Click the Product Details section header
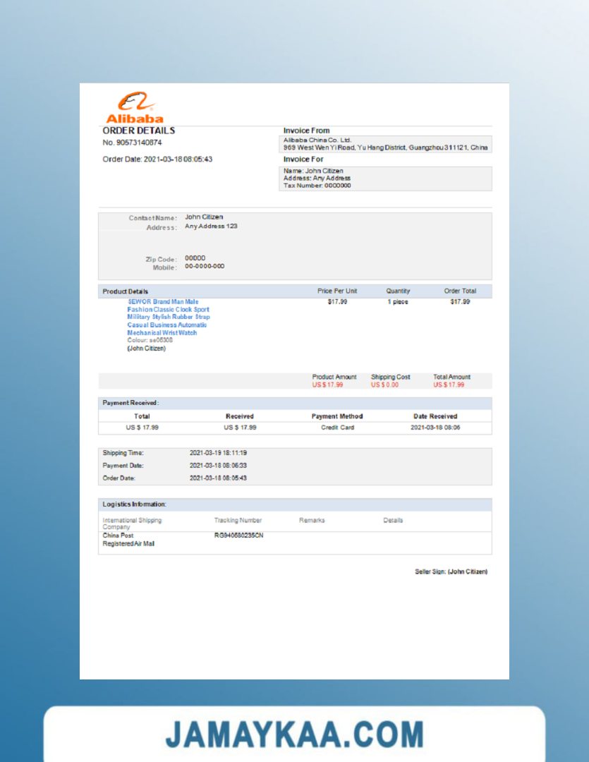Image resolution: width=589 pixels, height=762 pixels. (x=126, y=291)
